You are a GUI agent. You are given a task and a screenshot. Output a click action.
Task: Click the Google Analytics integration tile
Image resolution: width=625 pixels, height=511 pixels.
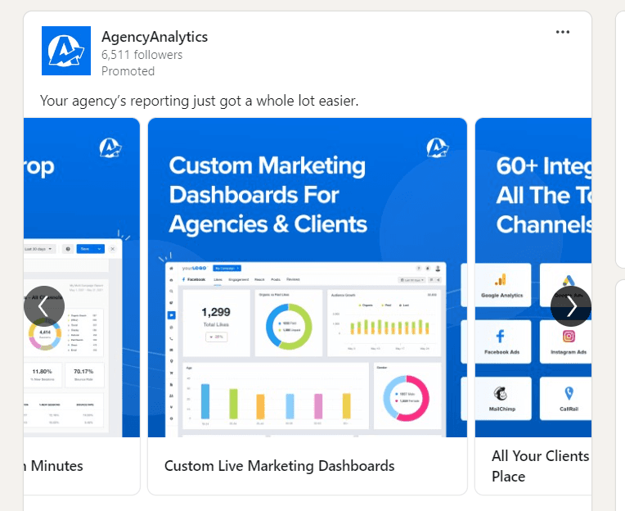click(x=501, y=284)
